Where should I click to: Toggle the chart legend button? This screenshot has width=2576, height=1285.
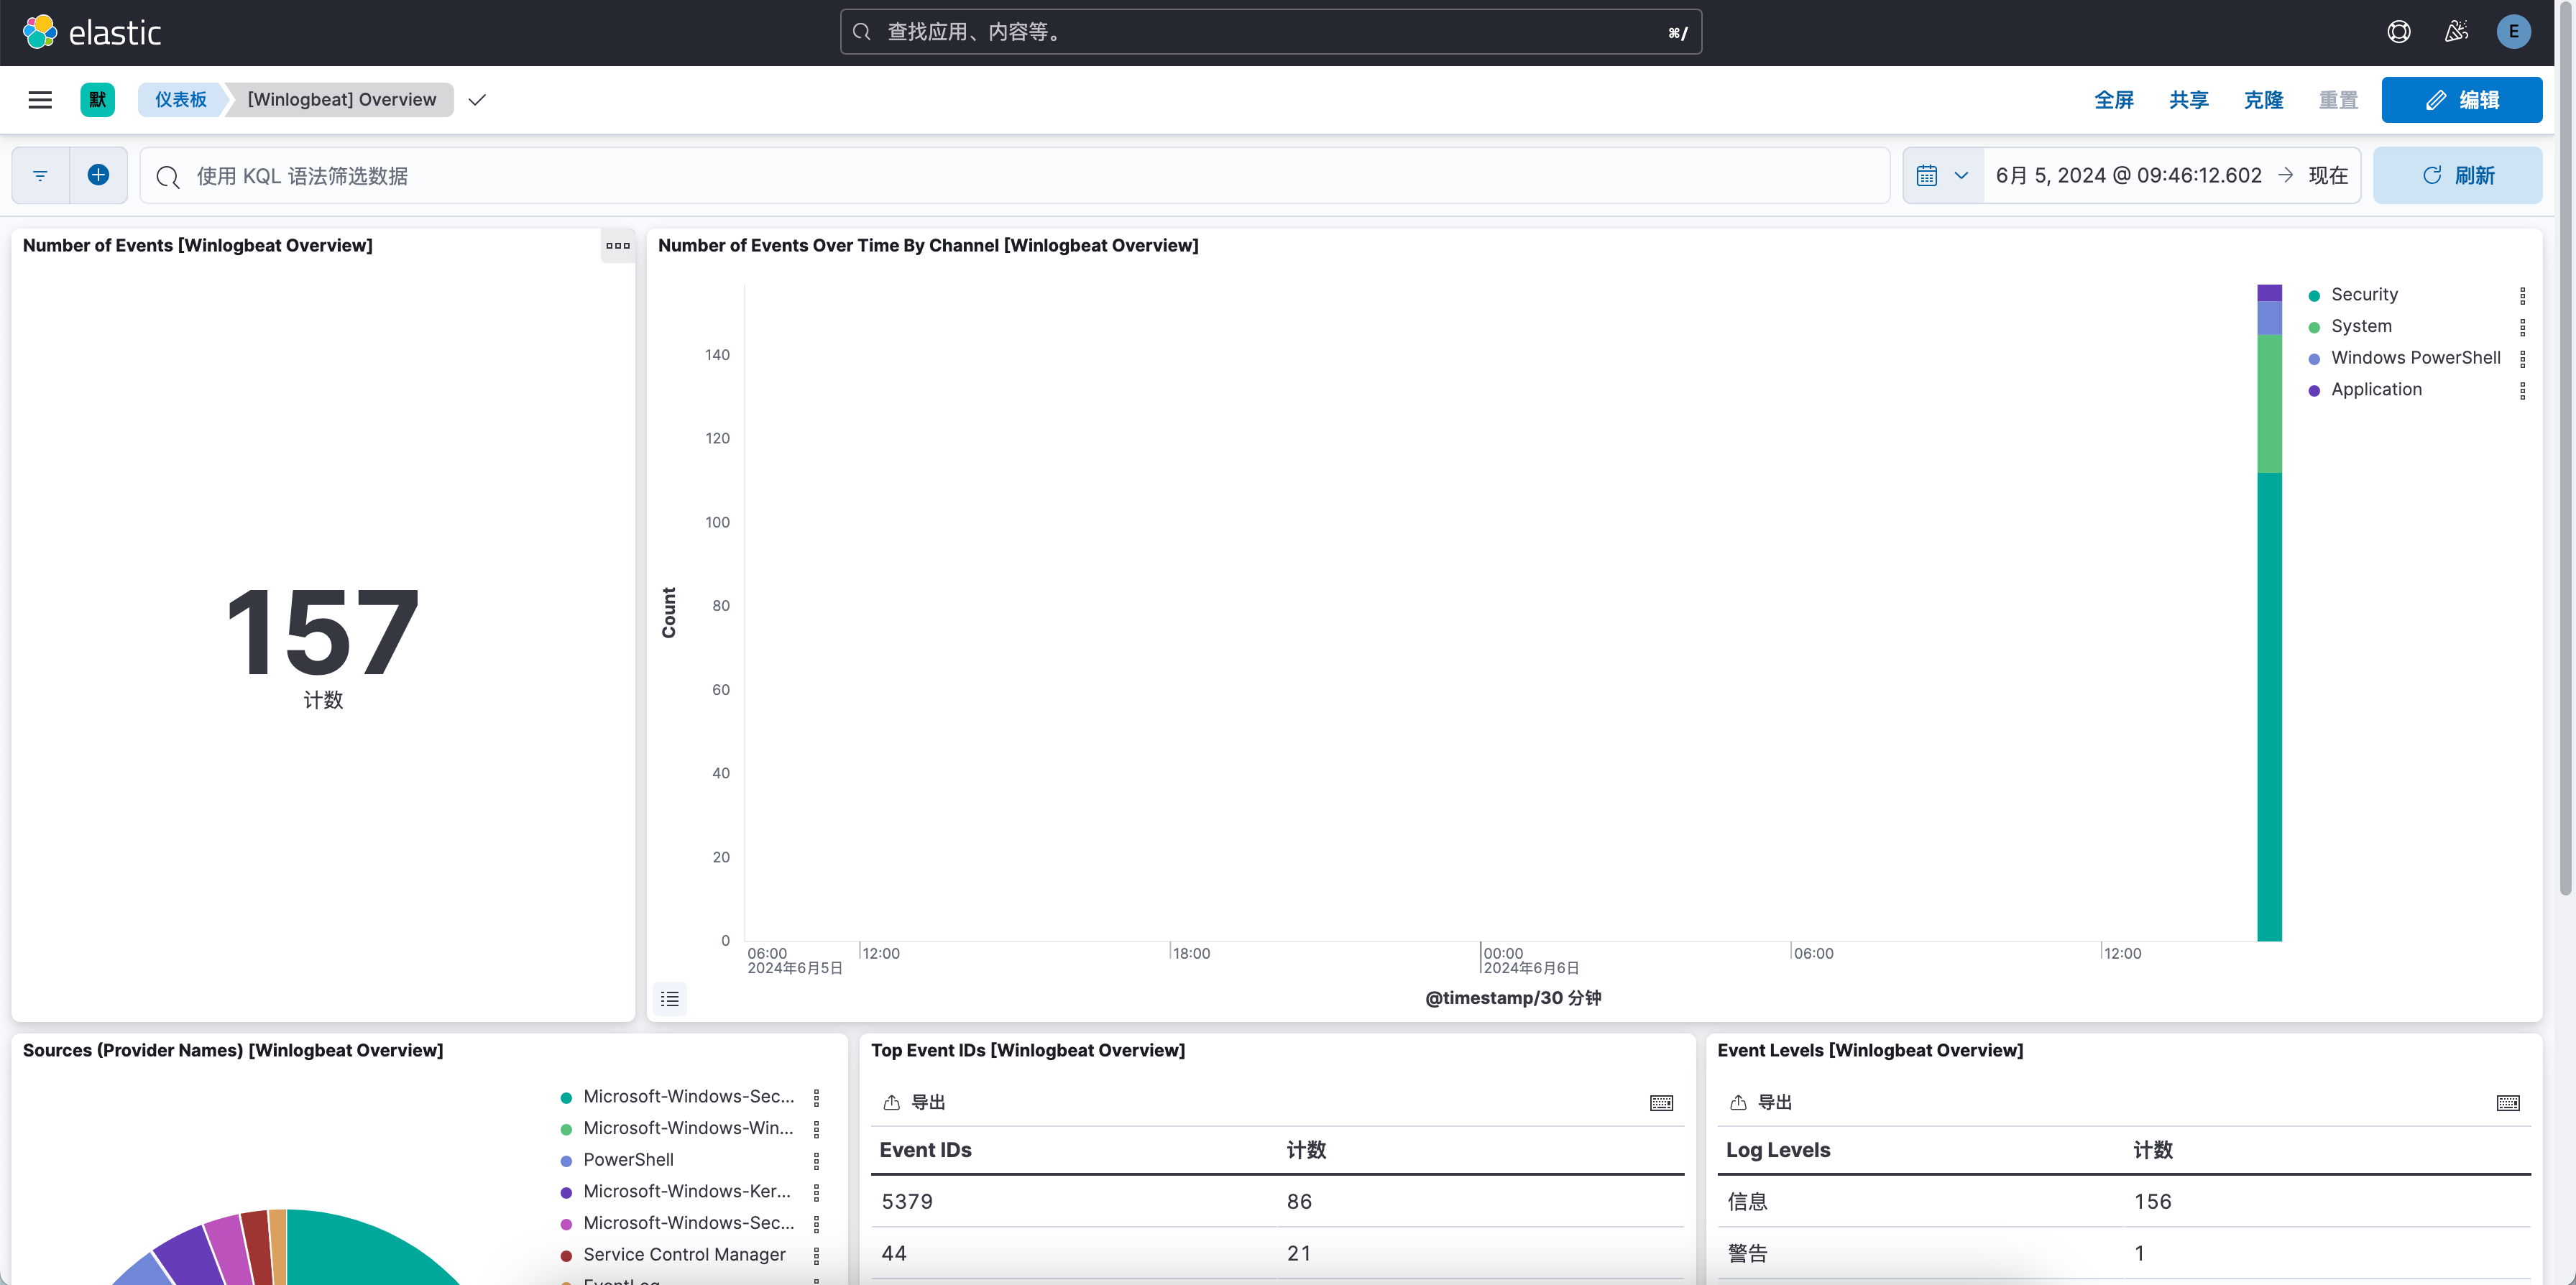pyautogui.click(x=669, y=998)
